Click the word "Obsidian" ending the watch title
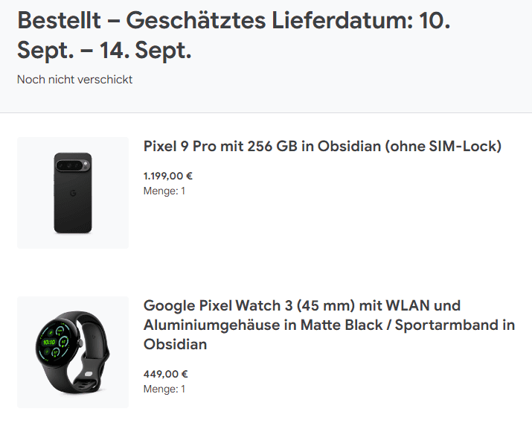This screenshot has width=532, height=423. 175,344
